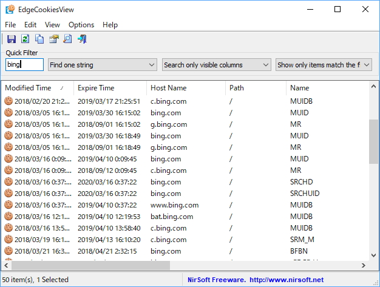Image resolution: width=380 pixels, height=287 pixels.
Task: Click the 'SRCHD' name cell
Action: (x=302, y=182)
